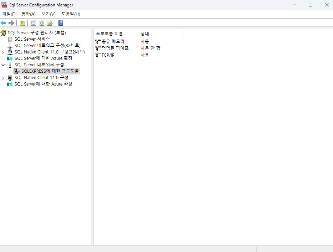This screenshot has height=252, width=333.
Task: Click the SQLEXPRESS protocols node icon
Action: coord(17,71)
